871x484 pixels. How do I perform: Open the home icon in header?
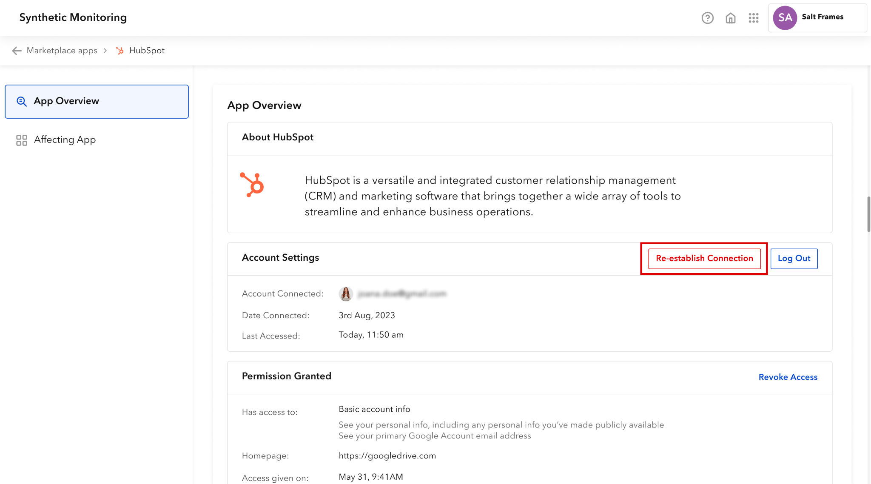731,18
